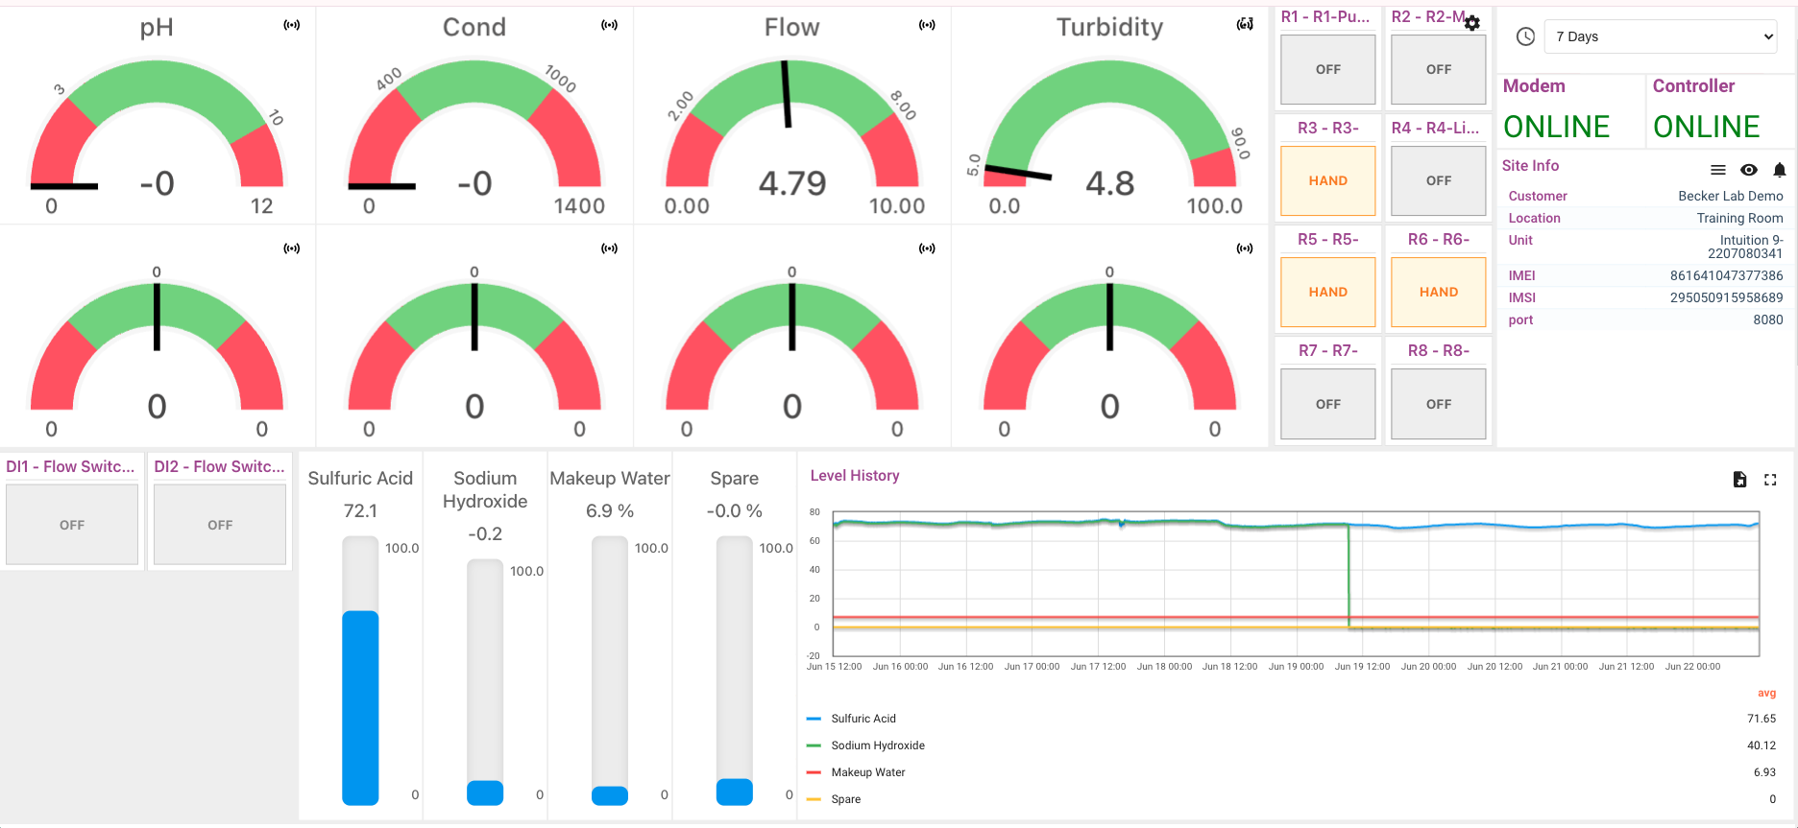The height and width of the screenshot is (828, 1798).
Task: Toggle DI2 Flow Switch OFF button
Action: coord(220,525)
